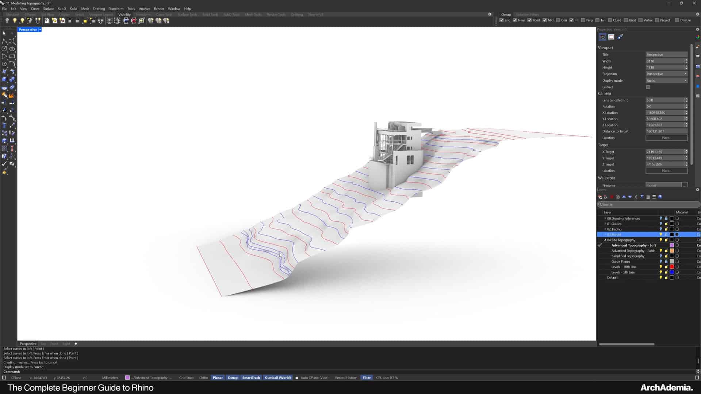Click the Show Objects yellow bulb icon
Image resolution: width=701 pixels, height=394 pixels.
click(15, 21)
